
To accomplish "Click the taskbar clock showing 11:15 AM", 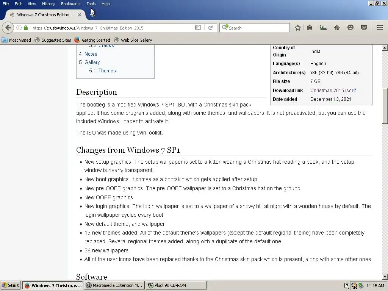I will (375, 286).
